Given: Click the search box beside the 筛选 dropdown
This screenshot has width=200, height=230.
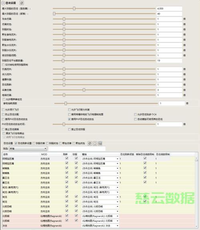Looking at the screenshot, I should click(x=77, y=149).
